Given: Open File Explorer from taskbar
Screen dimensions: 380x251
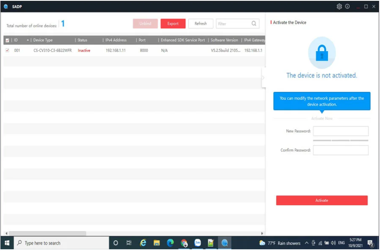Looking at the screenshot, I should tap(157, 243).
